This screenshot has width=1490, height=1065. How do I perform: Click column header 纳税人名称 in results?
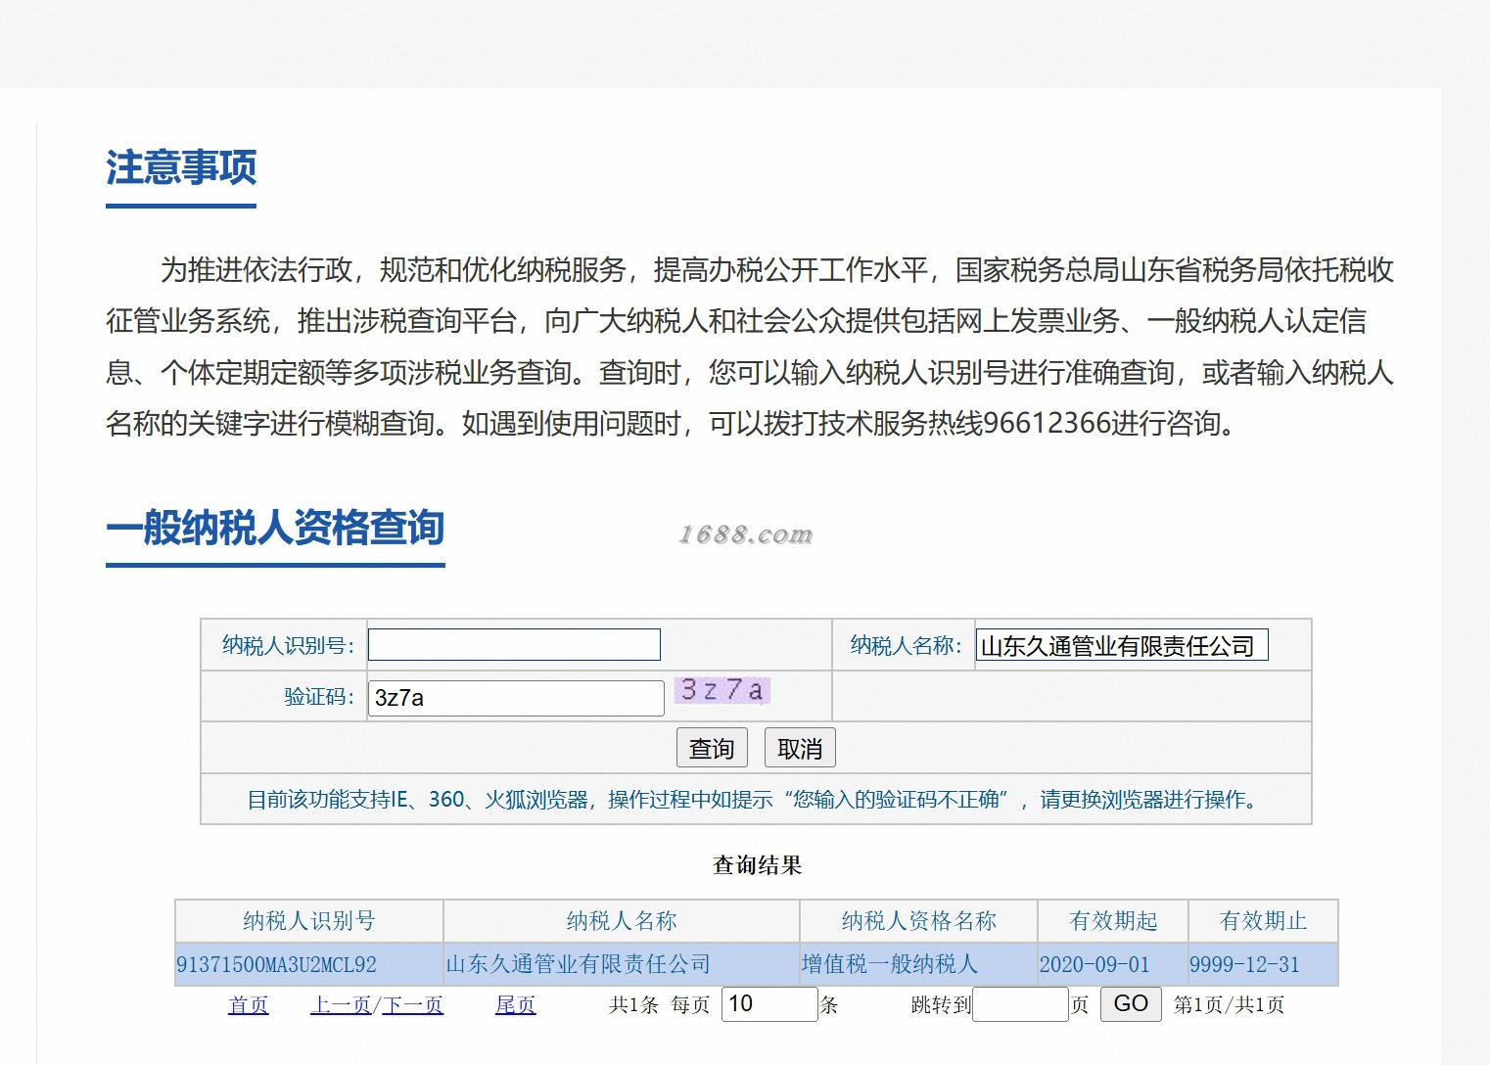pyautogui.click(x=622, y=921)
